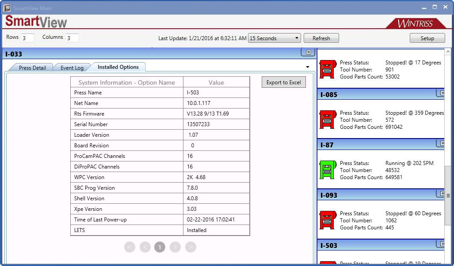Switch to the Press Detail tab
The width and height of the screenshot is (454, 266).
pyautogui.click(x=32, y=67)
